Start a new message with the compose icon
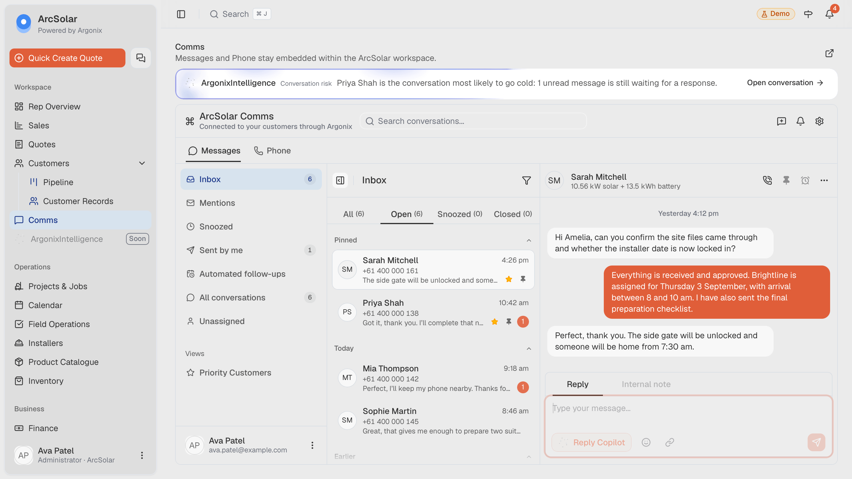 click(x=782, y=121)
